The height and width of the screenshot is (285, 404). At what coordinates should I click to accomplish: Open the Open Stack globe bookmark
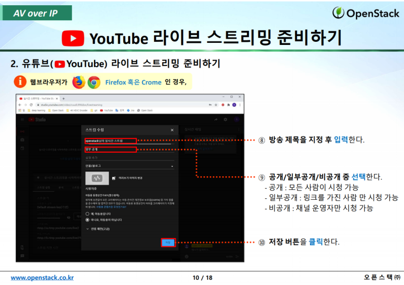(145, 110)
